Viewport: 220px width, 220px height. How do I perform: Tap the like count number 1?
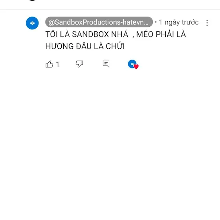tap(57, 64)
